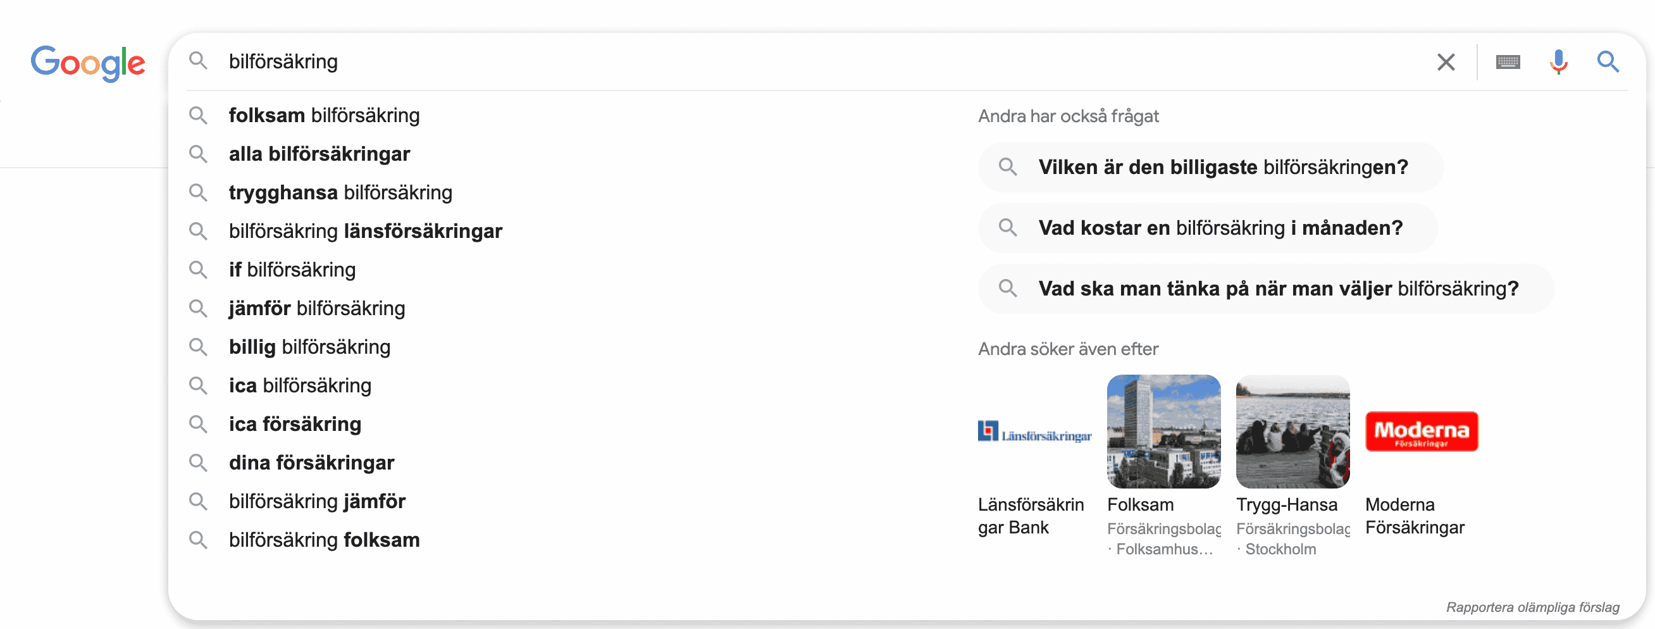Viewport: 1655px width, 629px height.
Task: Select the 'alla bilförsäkringar' suggestion
Action: (319, 154)
